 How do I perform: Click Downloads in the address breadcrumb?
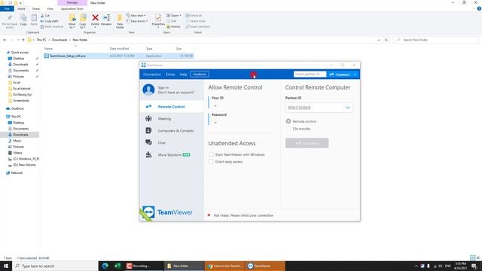pos(59,40)
